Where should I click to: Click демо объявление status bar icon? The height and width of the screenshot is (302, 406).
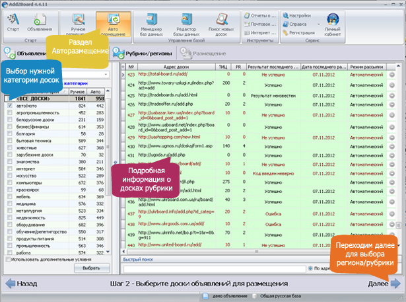tap(205, 296)
